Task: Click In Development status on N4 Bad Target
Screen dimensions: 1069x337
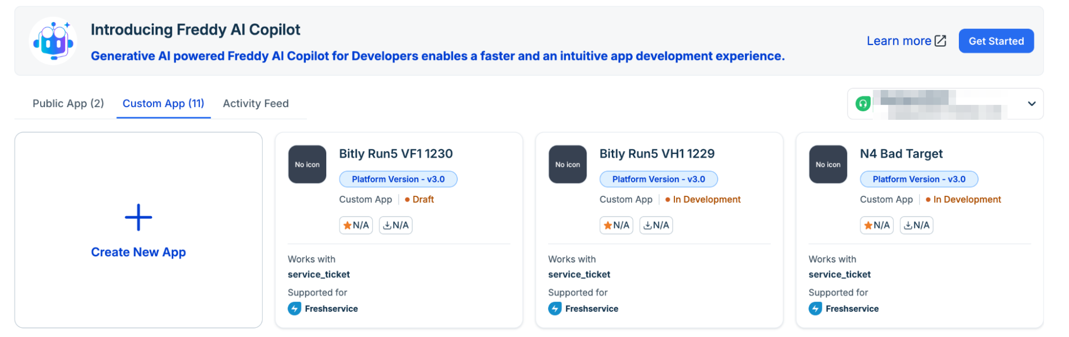Action: click(963, 200)
